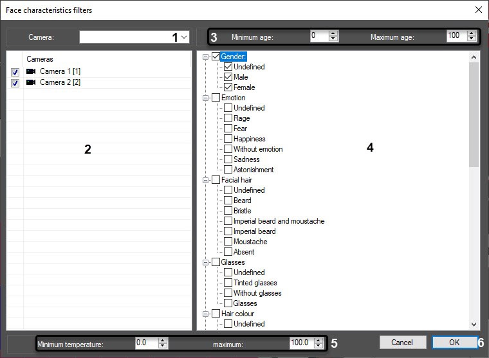Check the Without glasses option
This screenshot has height=358, width=489.
tap(228, 293)
